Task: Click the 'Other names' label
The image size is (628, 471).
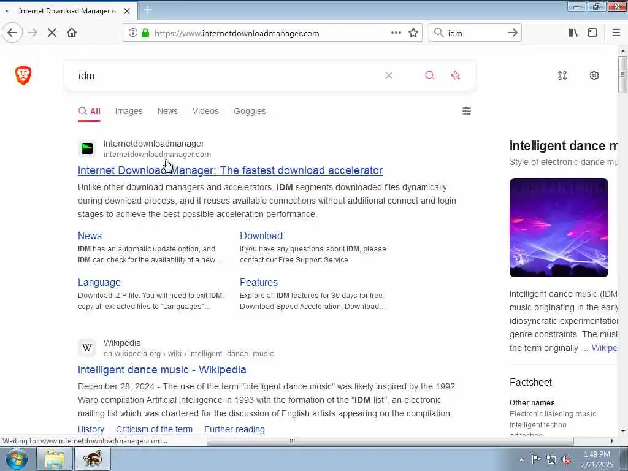Action: tap(532, 402)
